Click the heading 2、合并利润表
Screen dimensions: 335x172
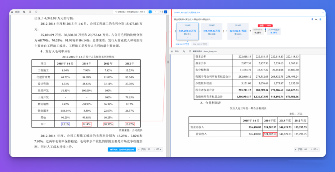[210, 103]
